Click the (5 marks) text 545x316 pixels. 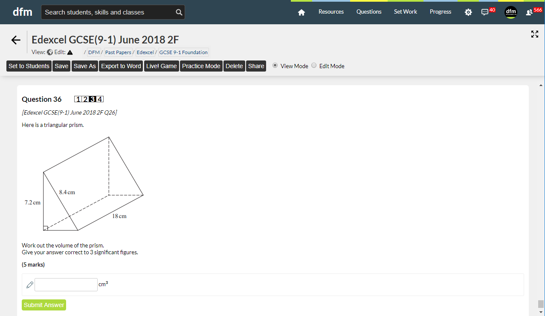pyautogui.click(x=33, y=264)
